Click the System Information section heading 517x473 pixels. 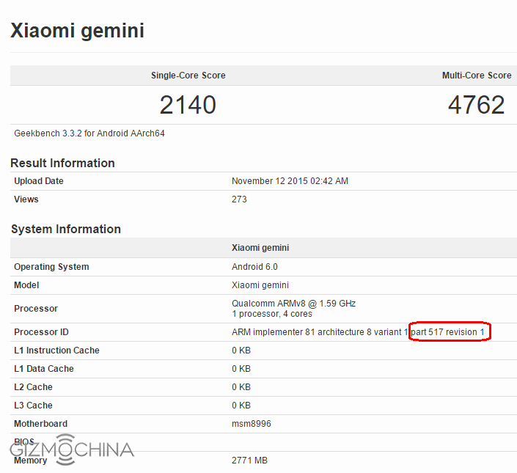pyautogui.click(x=66, y=229)
